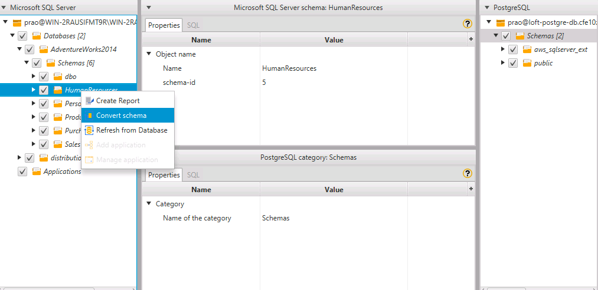This screenshot has width=598, height=290.
Task: Choose Create Report from context menu
Action: point(128,101)
